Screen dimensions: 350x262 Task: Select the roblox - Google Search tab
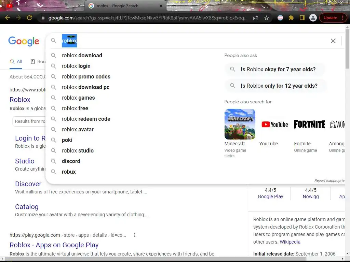[125, 6]
